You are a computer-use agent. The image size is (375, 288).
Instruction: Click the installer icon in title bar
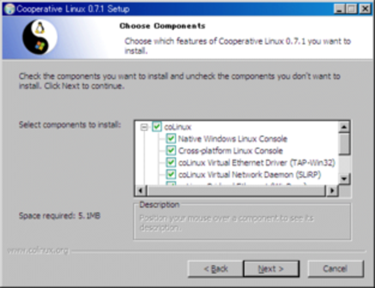tap(10, 9)
